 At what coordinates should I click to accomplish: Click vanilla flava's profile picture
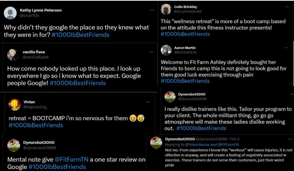point(13,54)
